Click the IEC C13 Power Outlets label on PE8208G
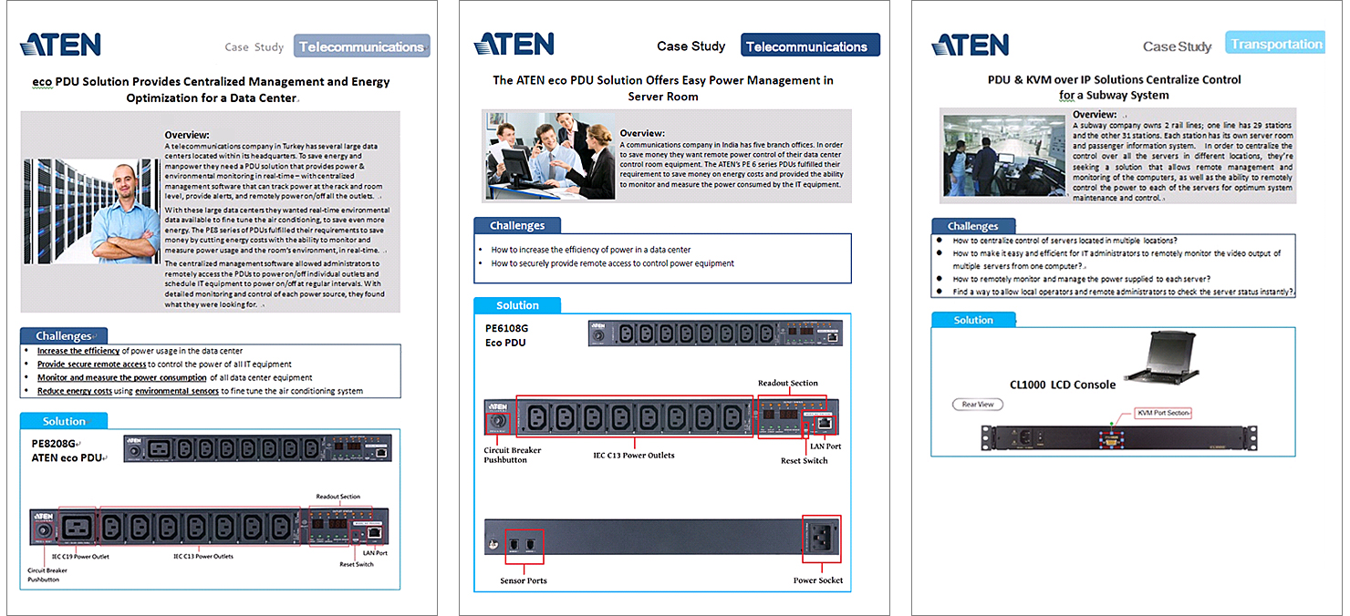1350x616 pixels. [203, 556]
